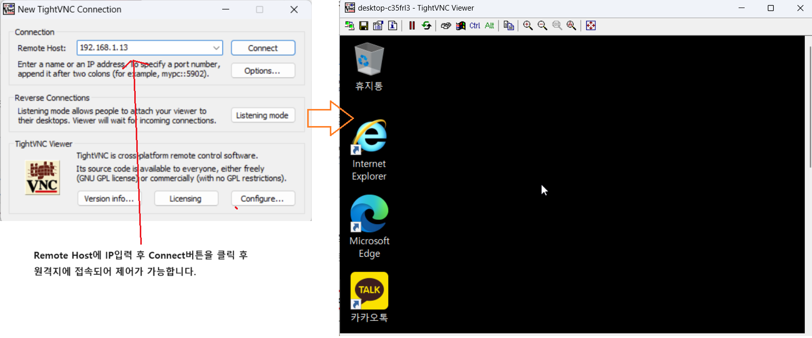Select the Internet Explorer desktop shortcut
This screenshot has height=338, width=812.
tap(369, 150)
